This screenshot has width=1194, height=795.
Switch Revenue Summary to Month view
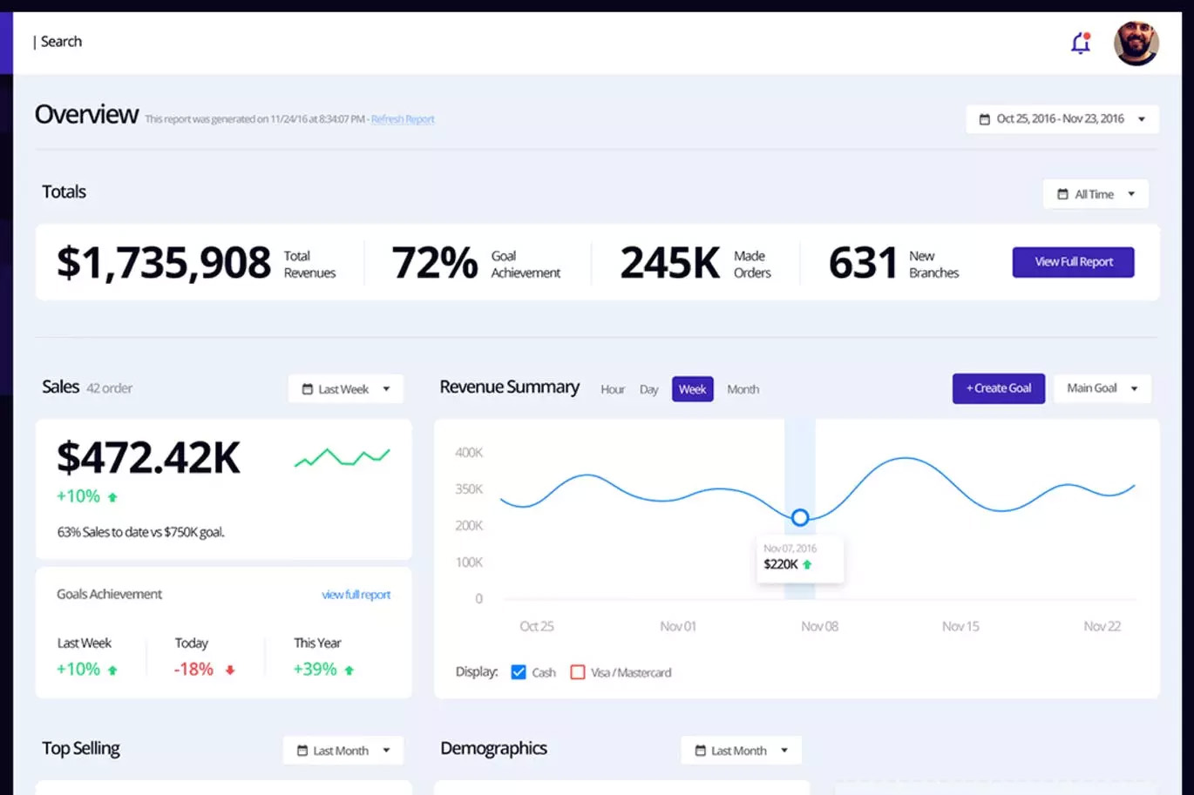pyautogui.click(x=743, y=389)
